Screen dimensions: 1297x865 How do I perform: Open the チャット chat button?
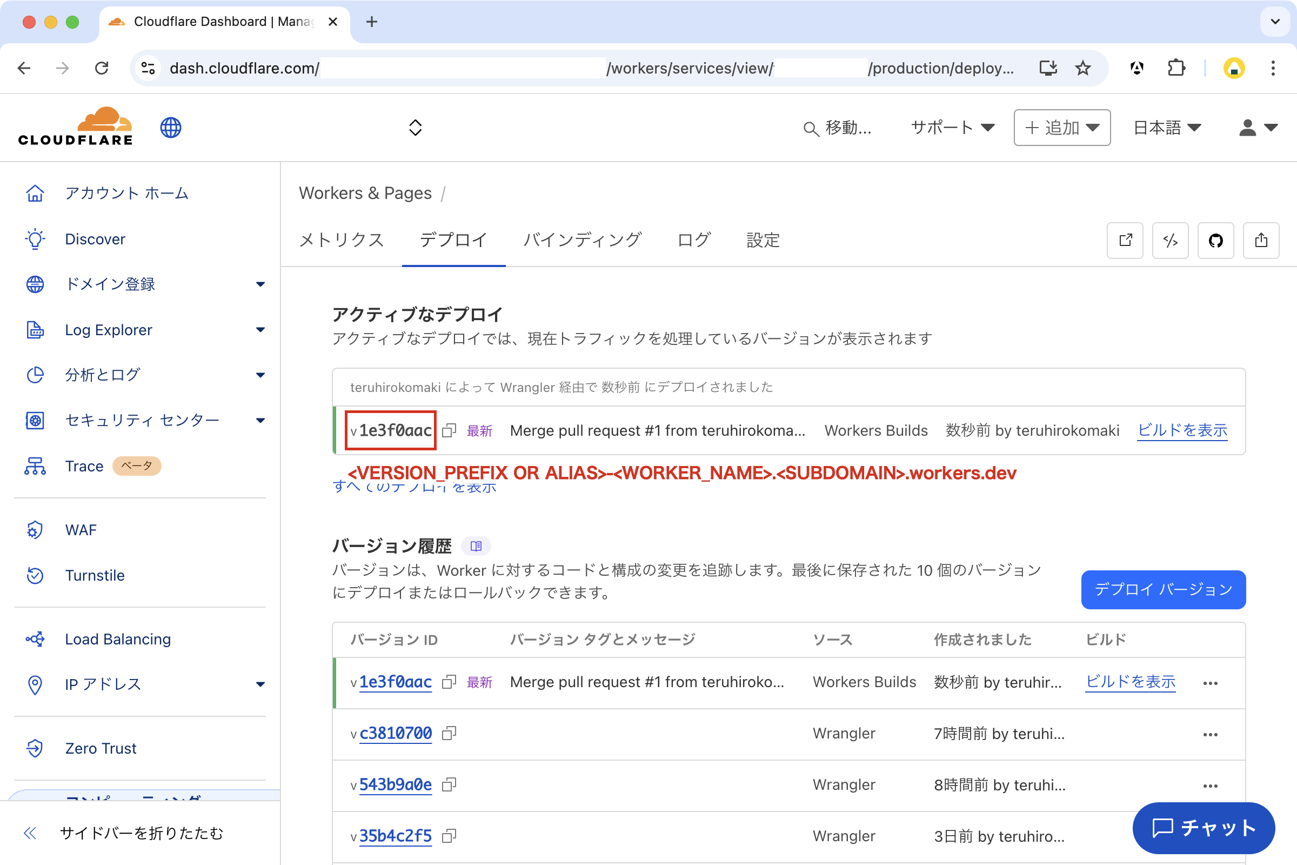point(1204,828)
